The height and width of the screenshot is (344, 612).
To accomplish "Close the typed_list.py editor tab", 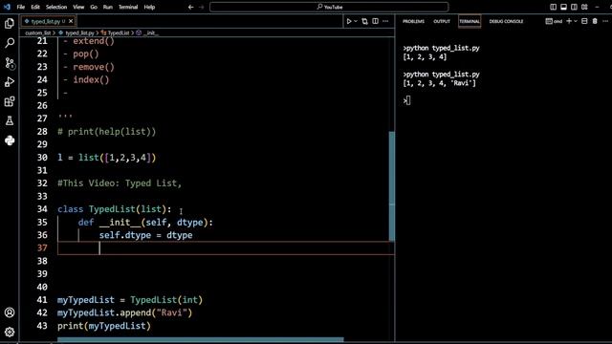I will (x=71, y=21).
